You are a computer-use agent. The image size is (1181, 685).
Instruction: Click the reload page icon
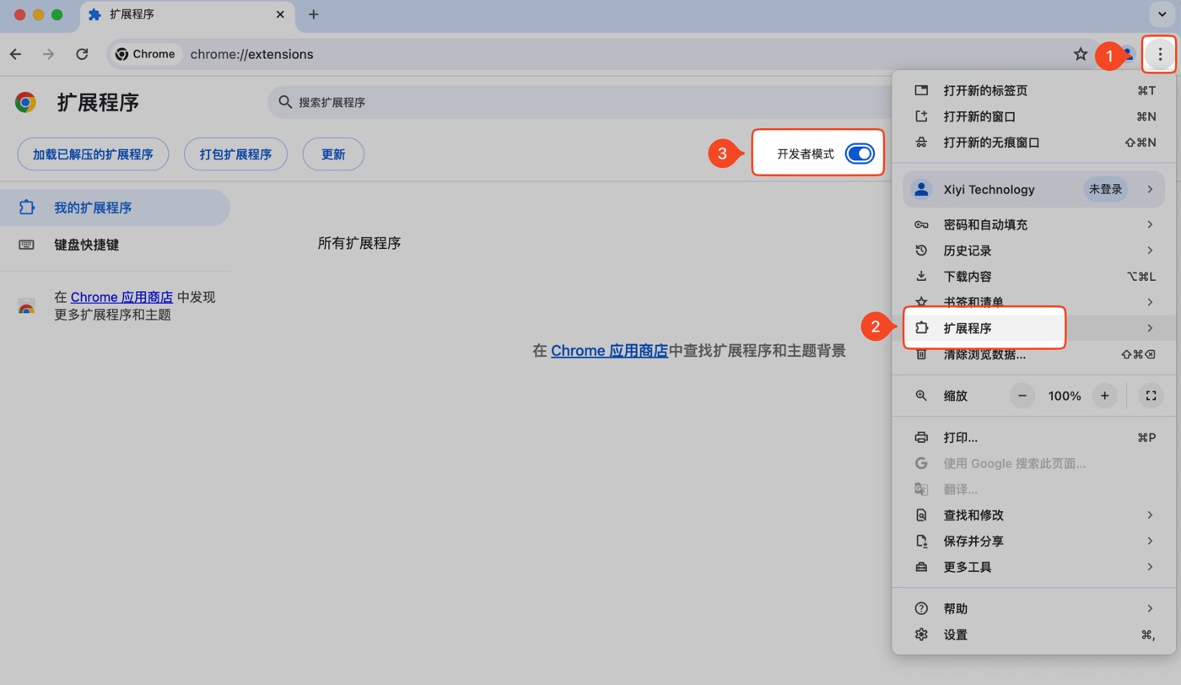click(82, 54)
